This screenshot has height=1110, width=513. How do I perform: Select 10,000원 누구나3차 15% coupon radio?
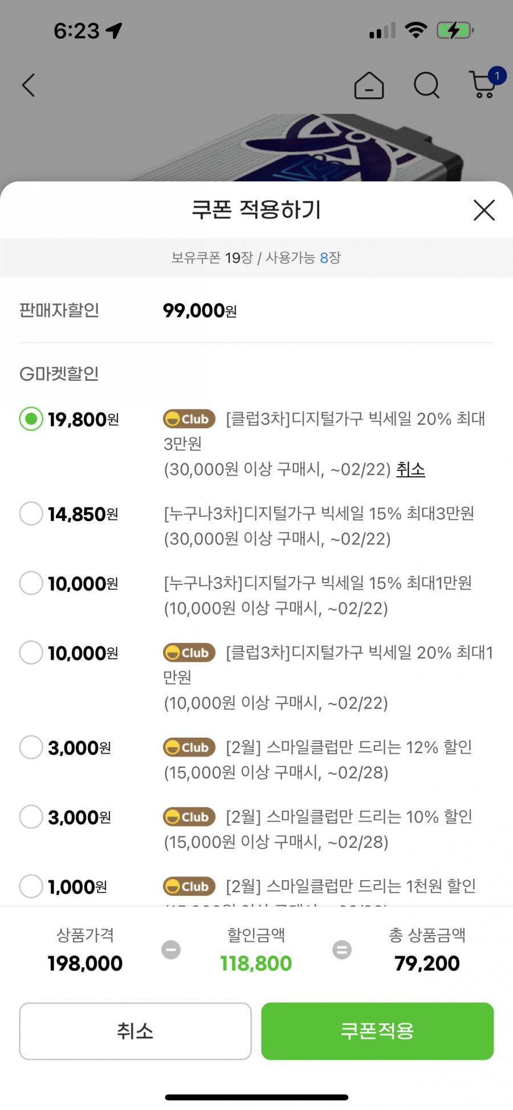coord(31,583)
